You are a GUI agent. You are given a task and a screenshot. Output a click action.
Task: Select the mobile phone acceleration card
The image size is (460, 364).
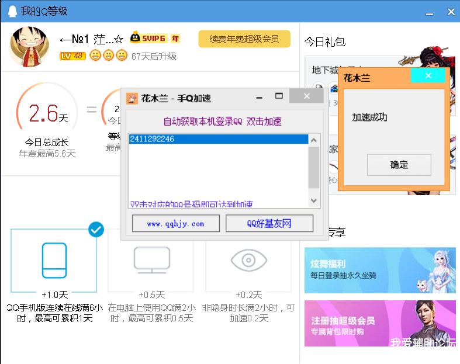tap(54, 261)
